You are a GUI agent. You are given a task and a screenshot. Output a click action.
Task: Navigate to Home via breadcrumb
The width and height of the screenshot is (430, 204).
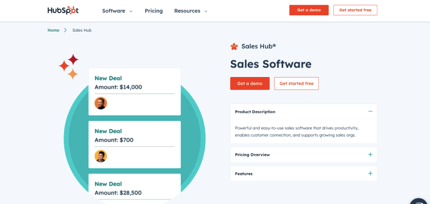coord(53,30)
